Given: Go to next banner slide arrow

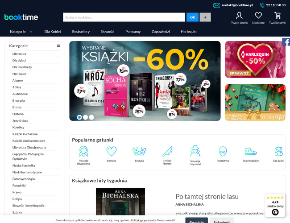Looking at the screenshot, I should 216,81.
